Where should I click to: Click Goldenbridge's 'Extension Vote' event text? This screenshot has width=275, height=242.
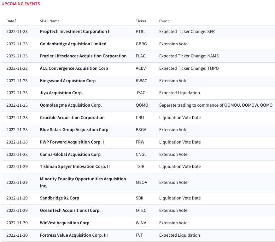[173, 44]
